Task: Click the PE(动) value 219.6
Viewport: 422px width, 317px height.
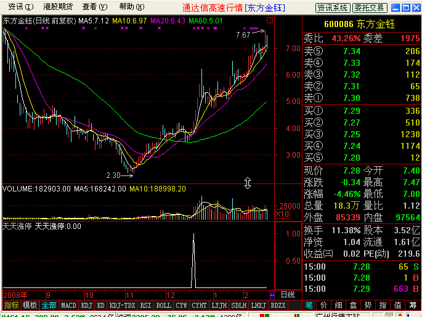Action: 409,254
